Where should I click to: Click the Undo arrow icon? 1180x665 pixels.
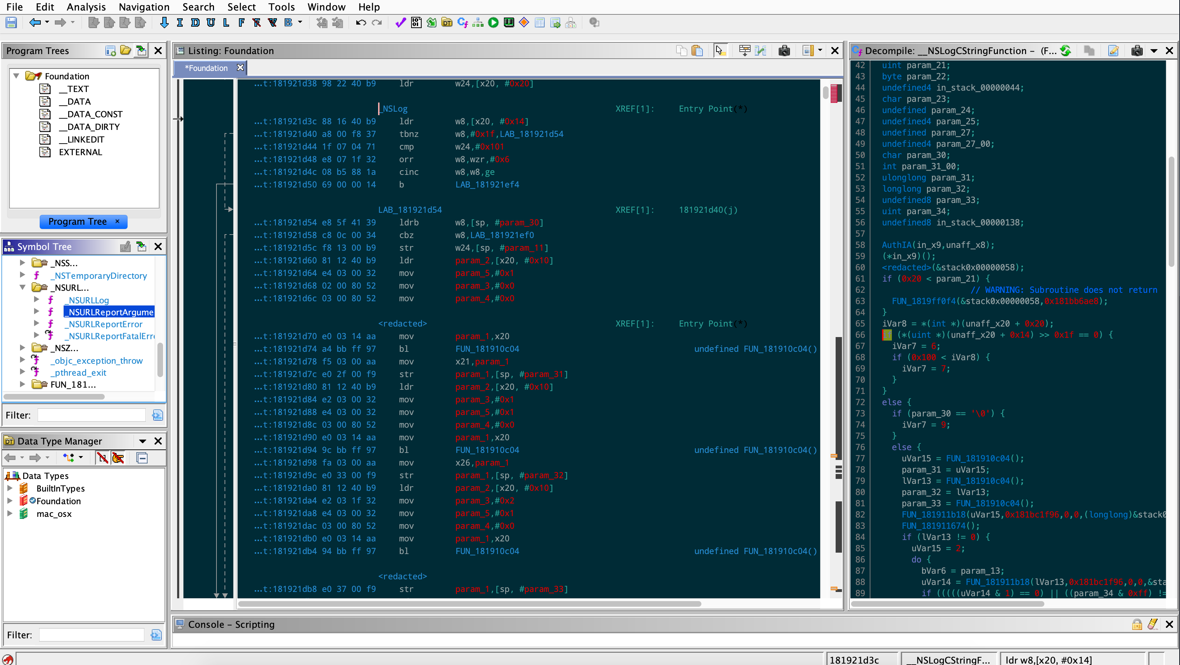tap(361, 22)
